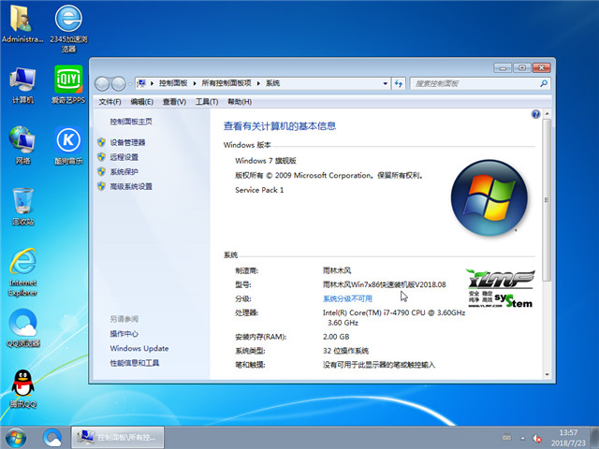The height and width of the screenshot is (449, 599).
Task: Launch the 2345 accelerated browser icon
Action: [68, 29]
